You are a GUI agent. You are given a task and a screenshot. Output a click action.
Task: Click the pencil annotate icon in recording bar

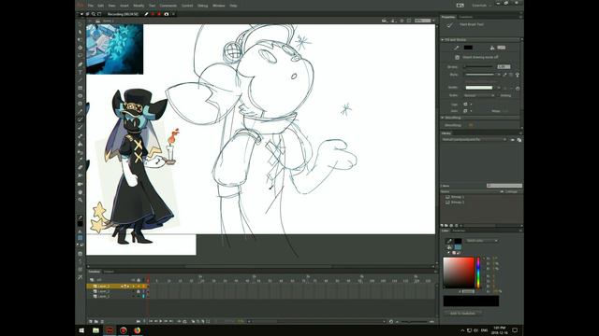(x=146, y=14)
